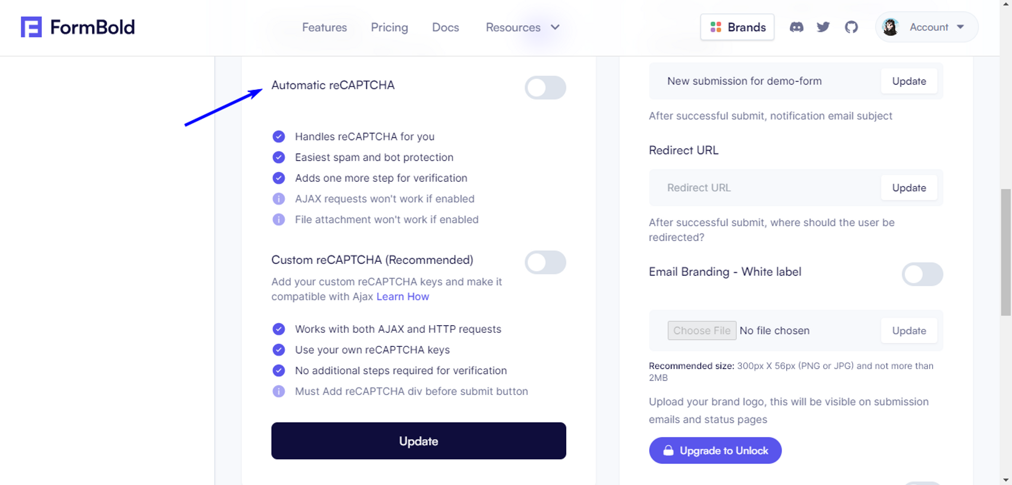Viewport: 1012px width, 485px height.
Task: Click the lock icon on Upgrade button
Action: (668, 451)
